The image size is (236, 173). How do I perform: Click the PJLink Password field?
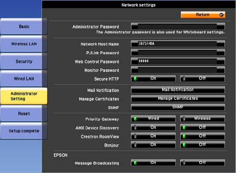[178, 53]
